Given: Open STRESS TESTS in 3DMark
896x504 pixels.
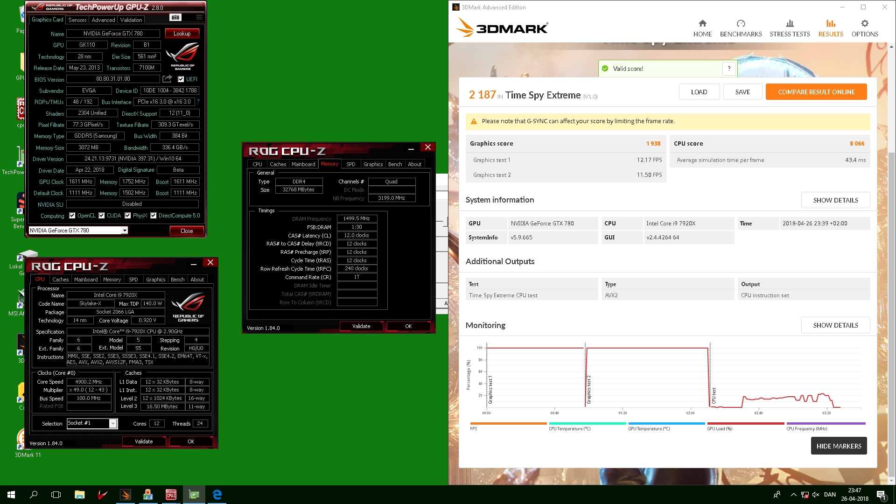Looking at the screenshot, I should 790,28.
